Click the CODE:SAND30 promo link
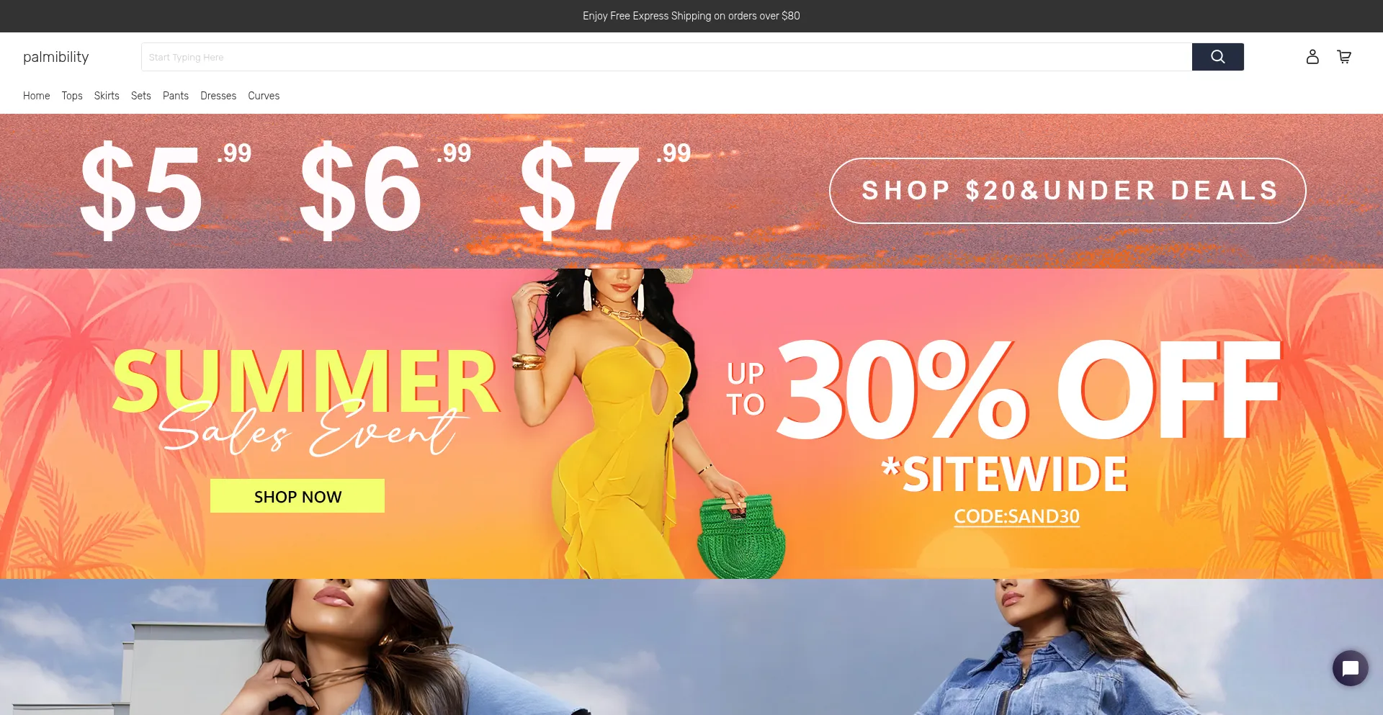Image resolution: width=1383 pixels, height=715 pixels. (x=1016, y=516)
